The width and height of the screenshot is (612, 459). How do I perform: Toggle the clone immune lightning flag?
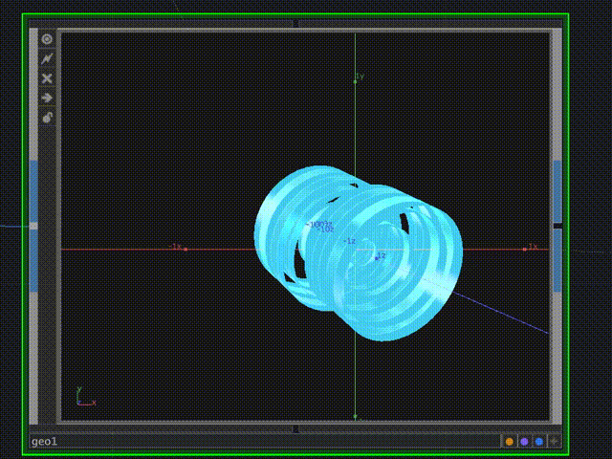tap(47, 58)
